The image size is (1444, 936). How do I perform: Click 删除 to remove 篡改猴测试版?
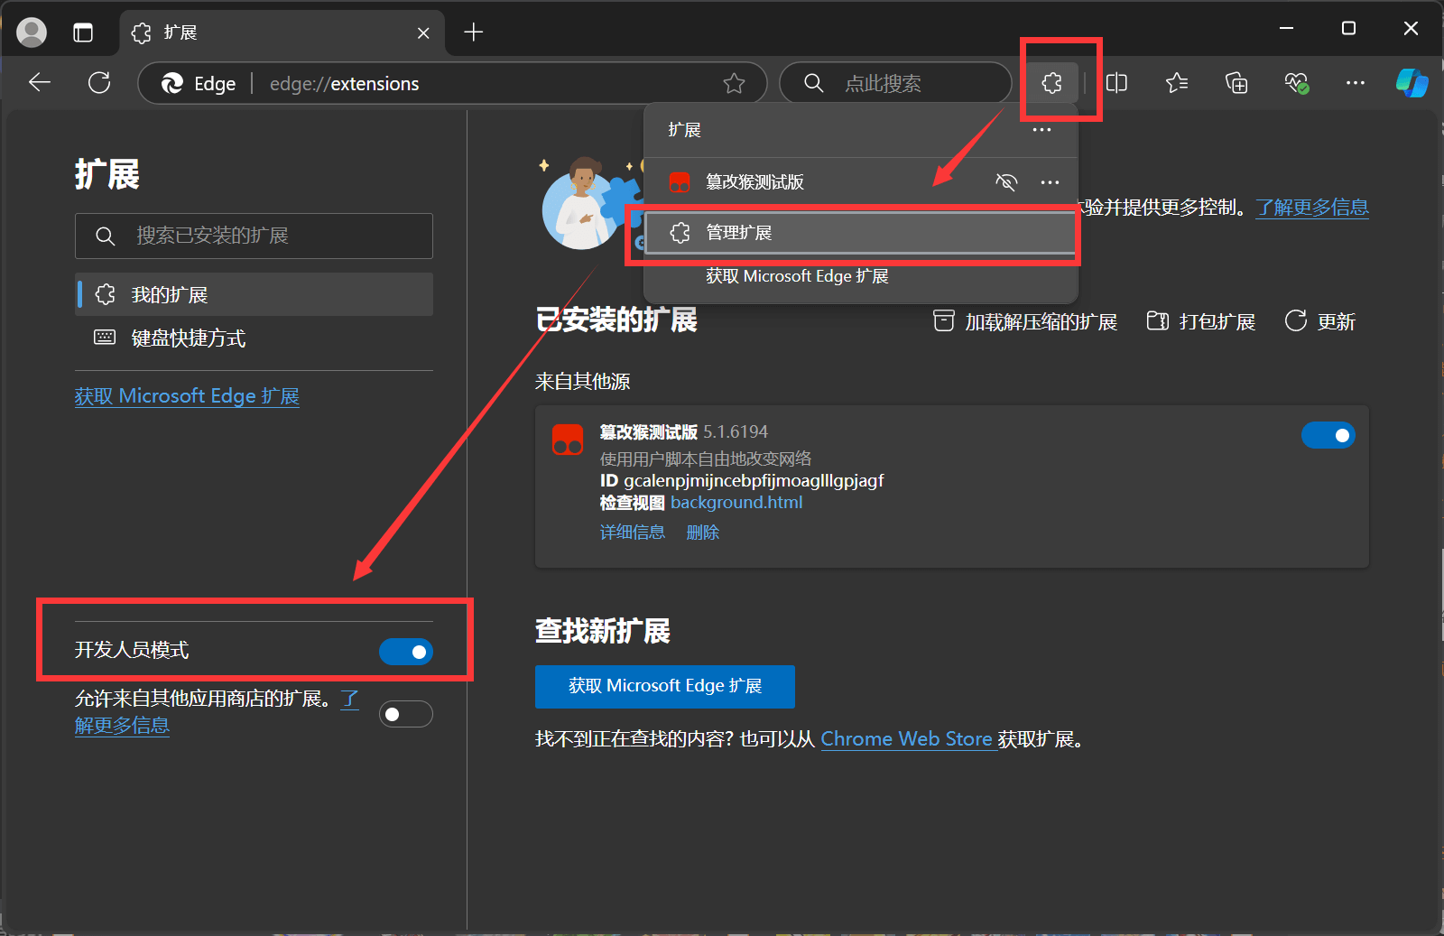point(703,533)
